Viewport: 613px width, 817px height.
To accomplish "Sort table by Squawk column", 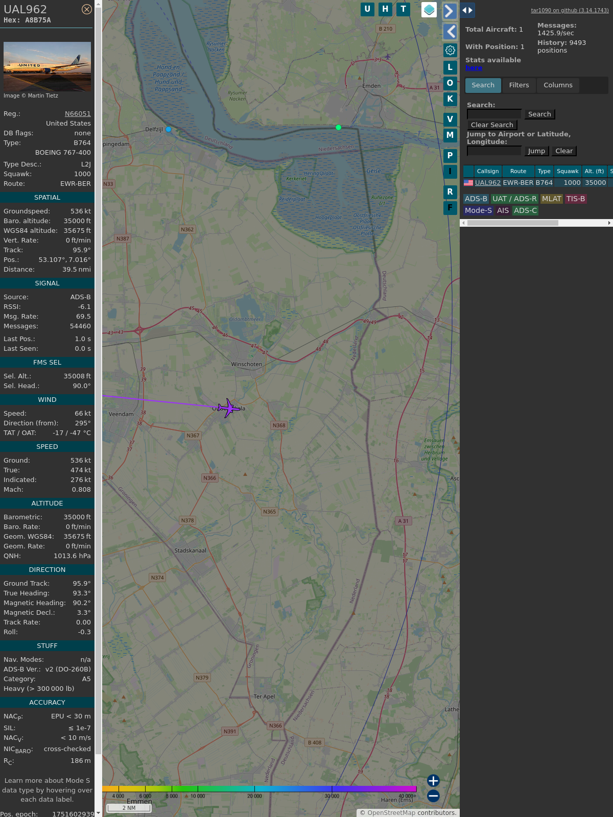I will [x=568, y=171].
